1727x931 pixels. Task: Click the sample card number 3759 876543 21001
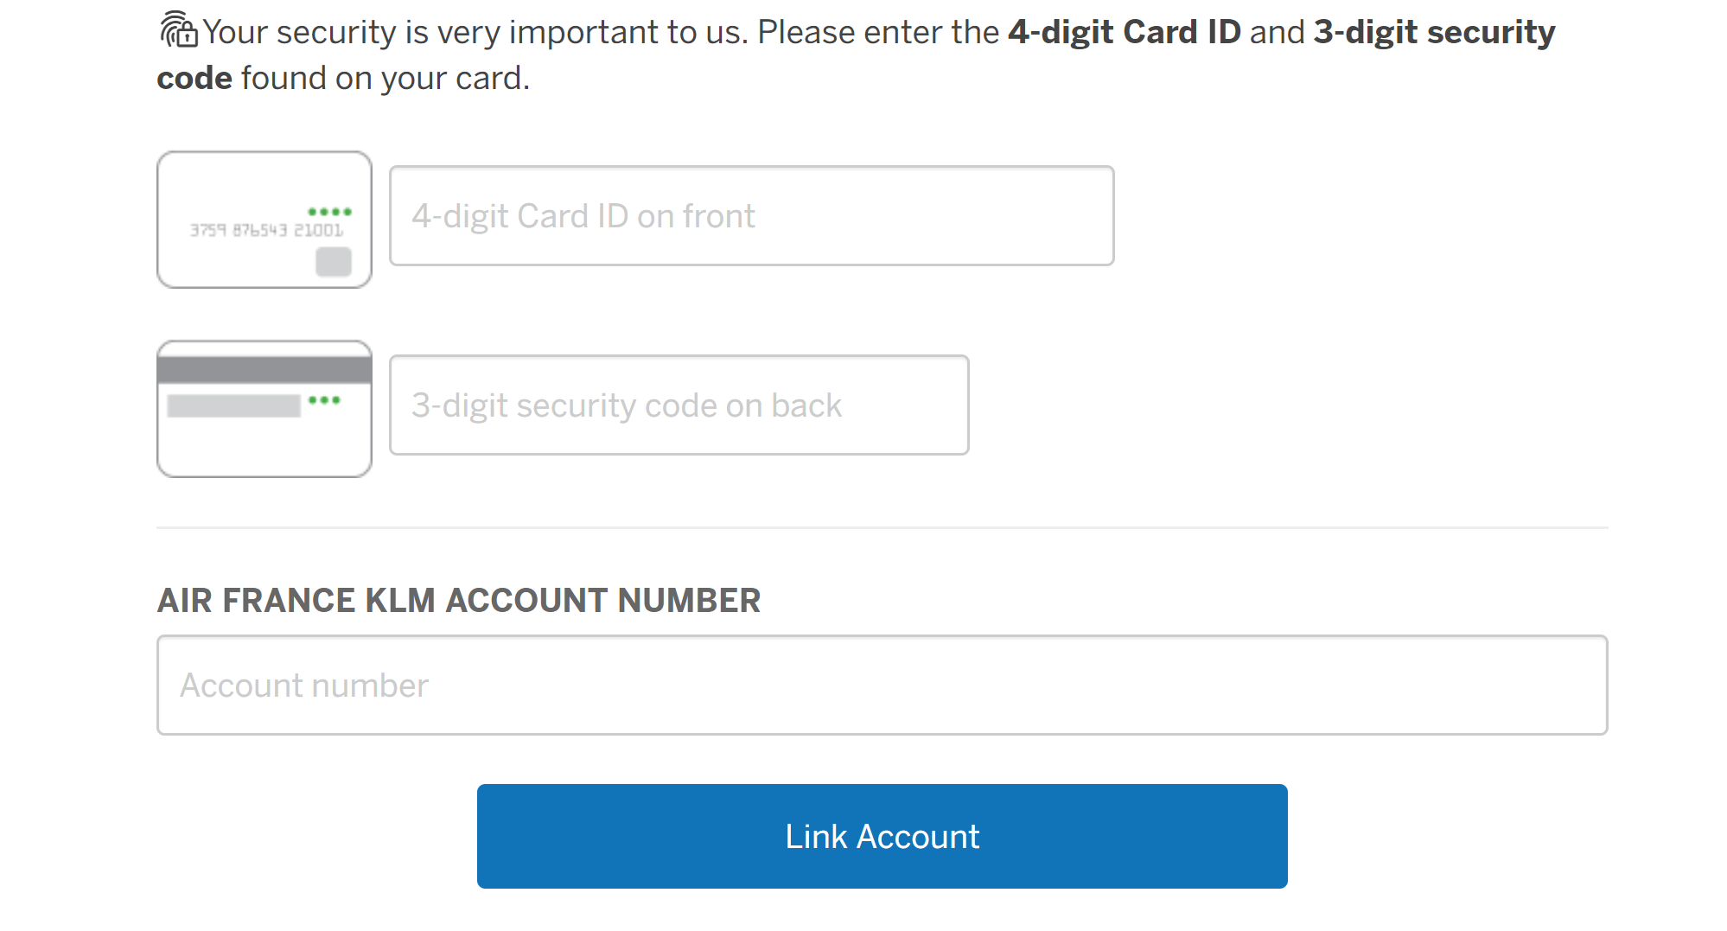click(x=266, y=230)
